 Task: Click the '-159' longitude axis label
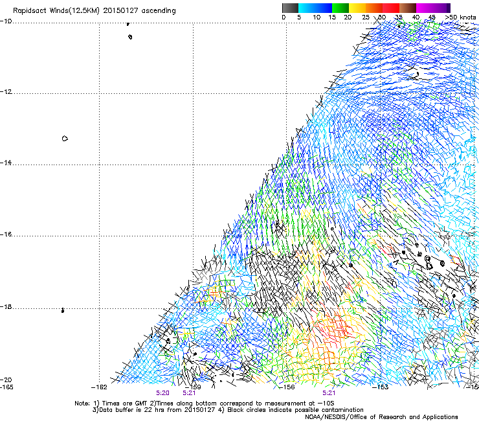[x=194, y=387]
